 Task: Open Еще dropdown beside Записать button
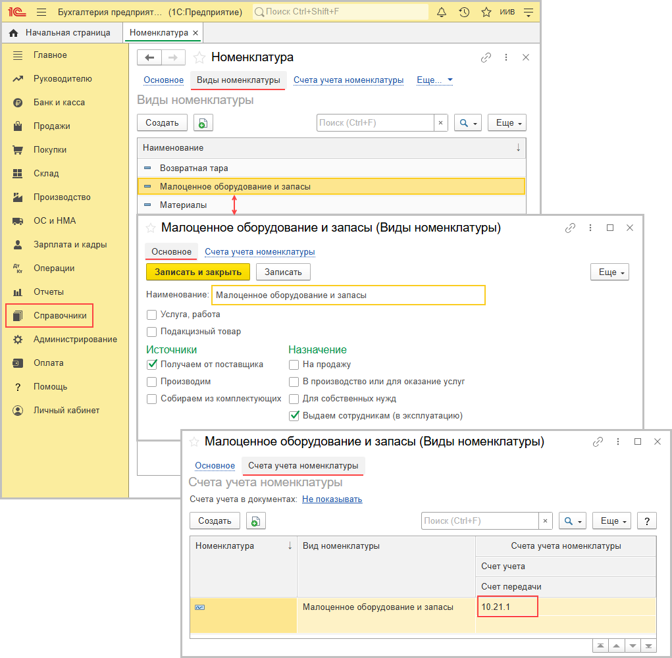[610, 272]
